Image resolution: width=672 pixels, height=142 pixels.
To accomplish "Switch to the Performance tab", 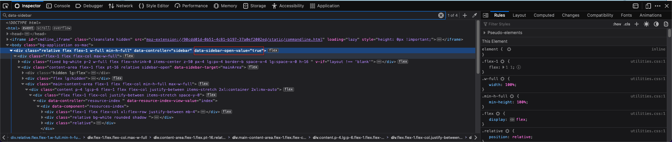I will [191, 6].
